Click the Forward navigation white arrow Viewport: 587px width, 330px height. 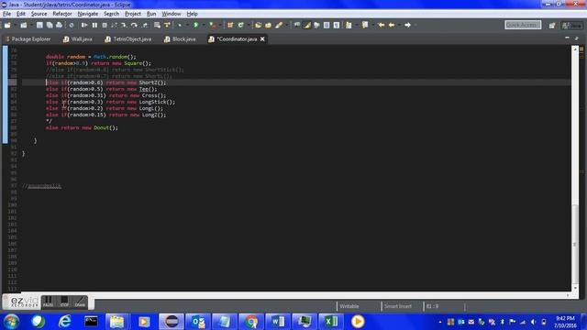[x=407, y=25]
